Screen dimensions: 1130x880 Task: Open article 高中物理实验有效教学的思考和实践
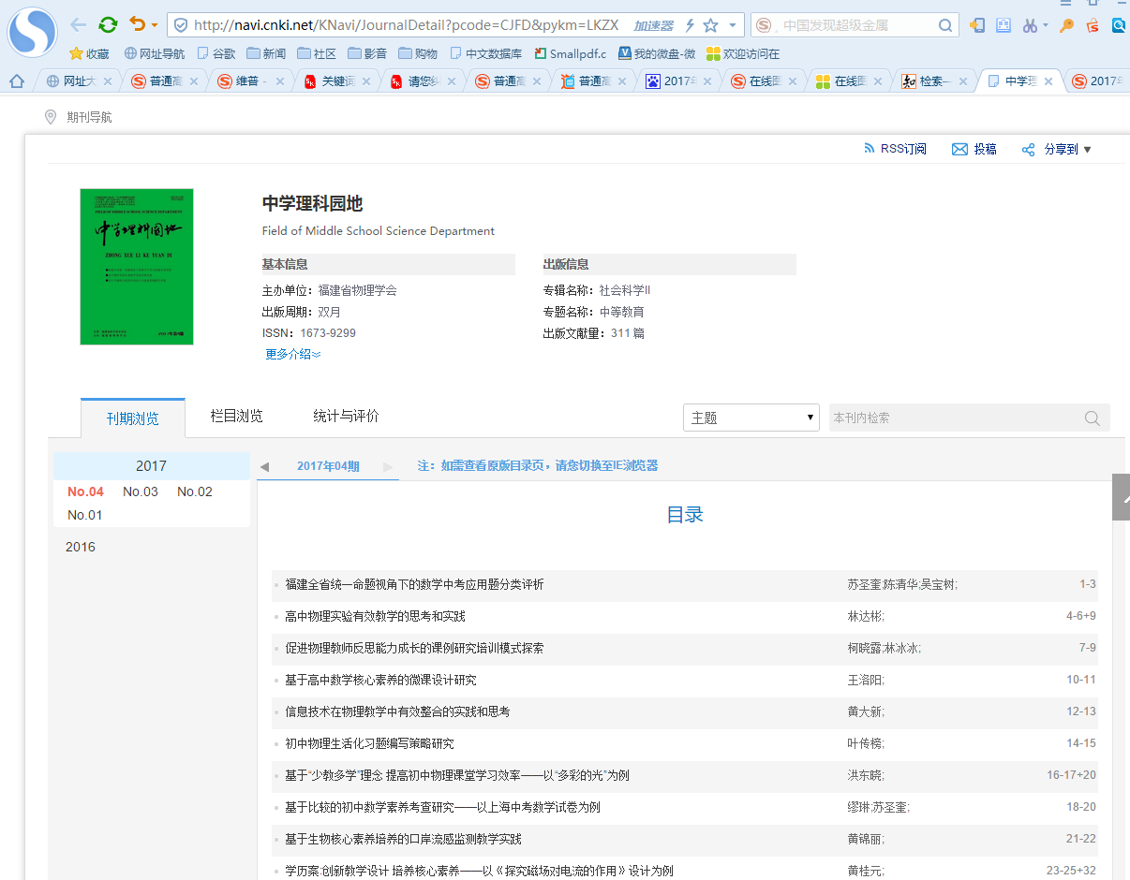pyautogui.click(x=375, y=616)
